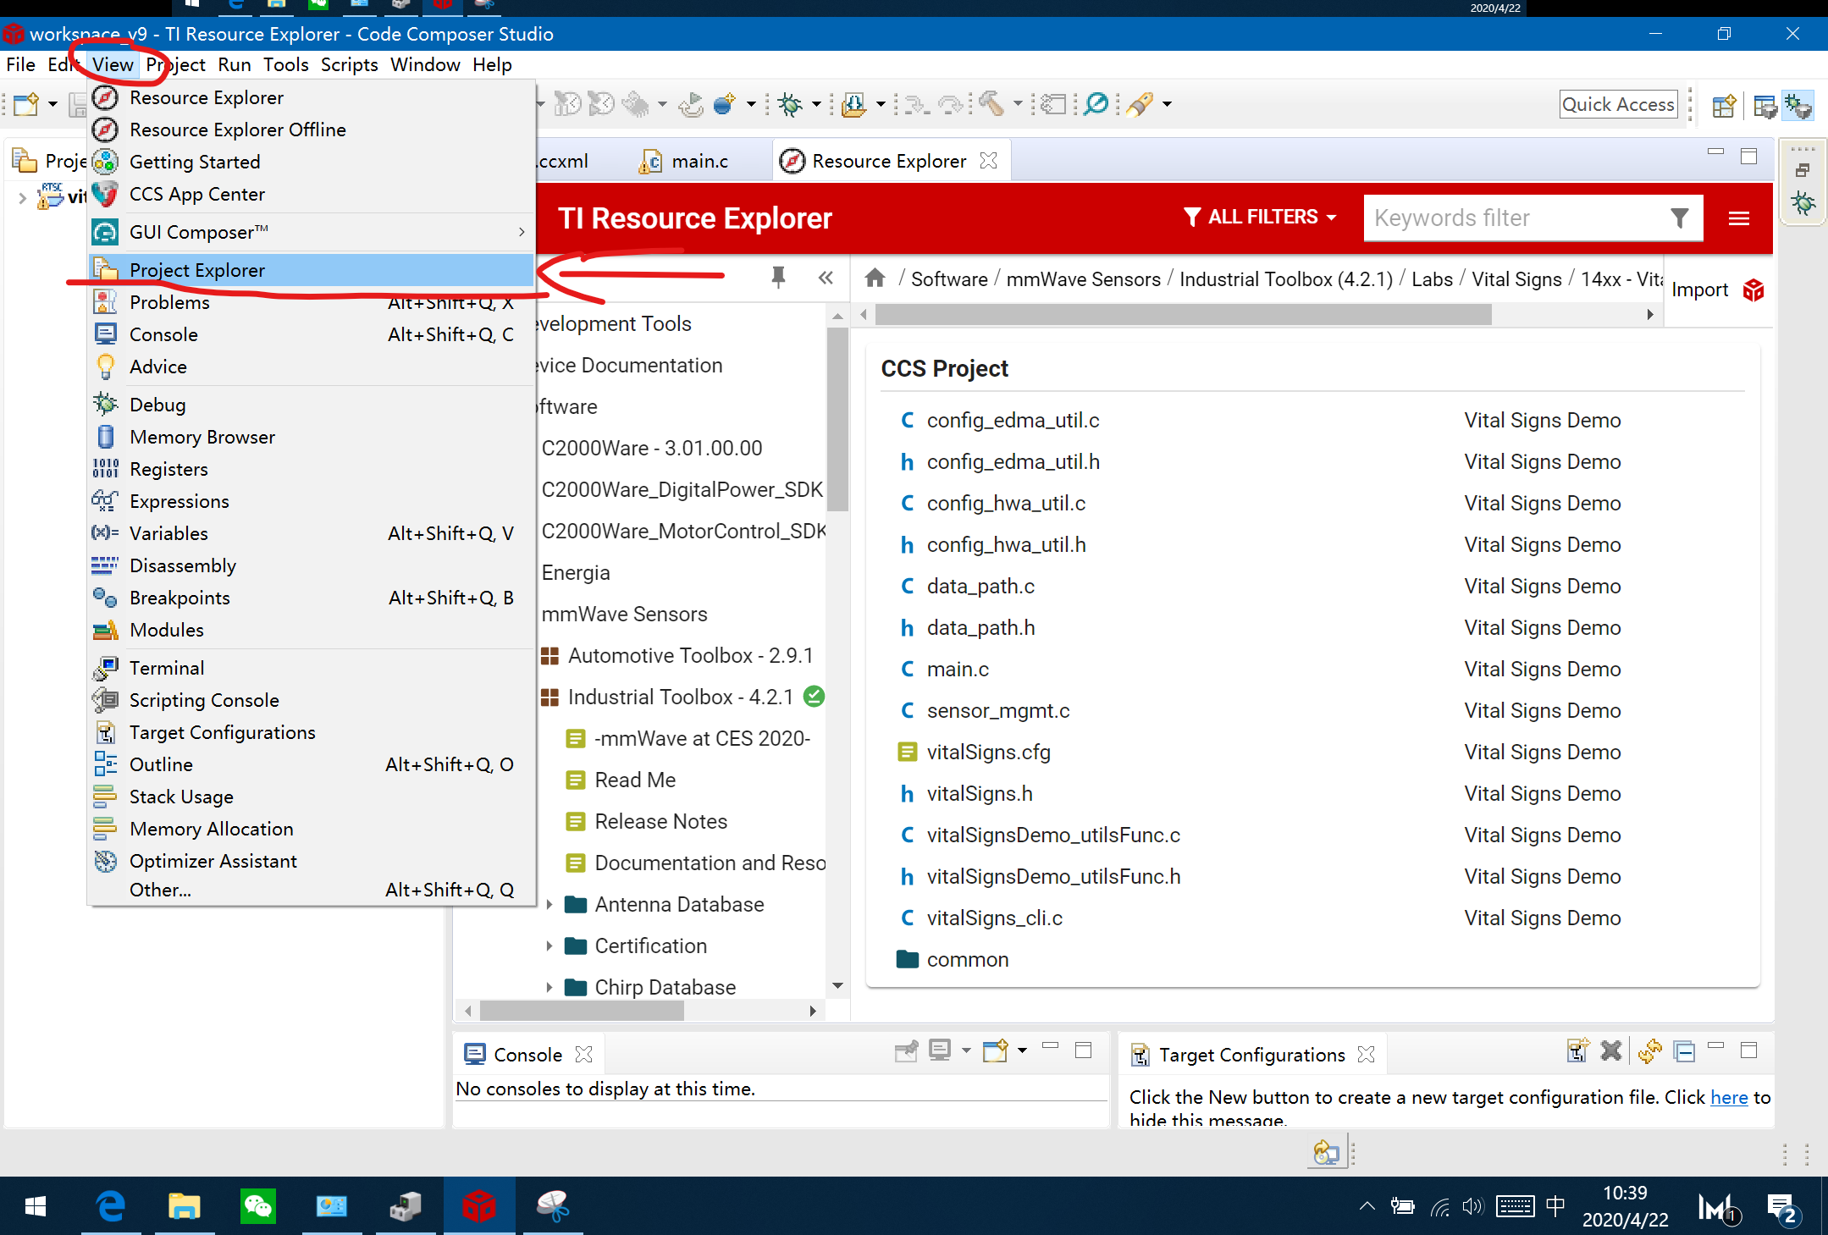The height and width of the screenshot is (1235, 1828).
Task: Click the Problems view icon
Action: pyautogui.click(x=105, y=302)
